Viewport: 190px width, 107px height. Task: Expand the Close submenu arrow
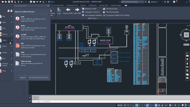click(12, 71)
